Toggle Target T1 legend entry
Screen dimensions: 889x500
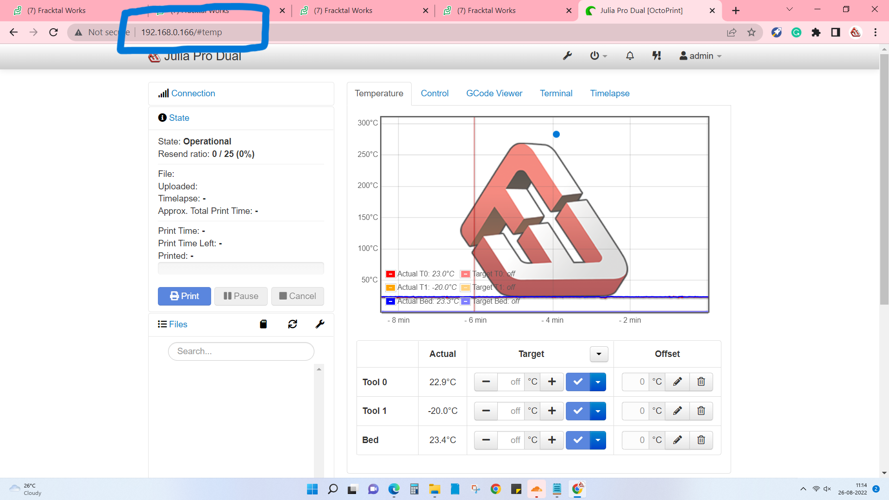tap(488, 287)
